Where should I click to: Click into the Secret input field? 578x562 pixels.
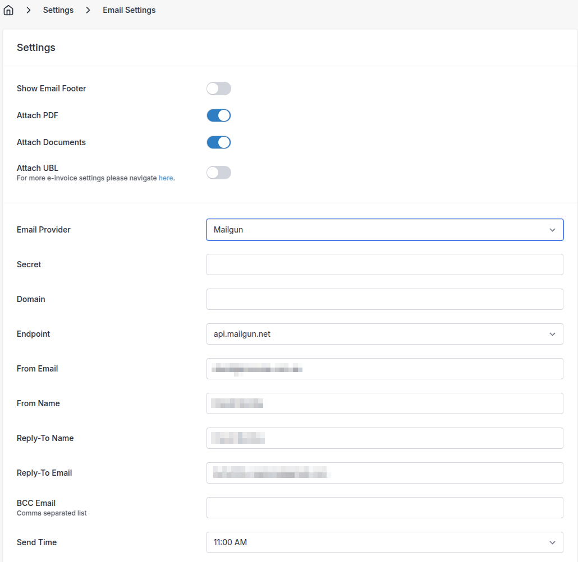(385, 264)
